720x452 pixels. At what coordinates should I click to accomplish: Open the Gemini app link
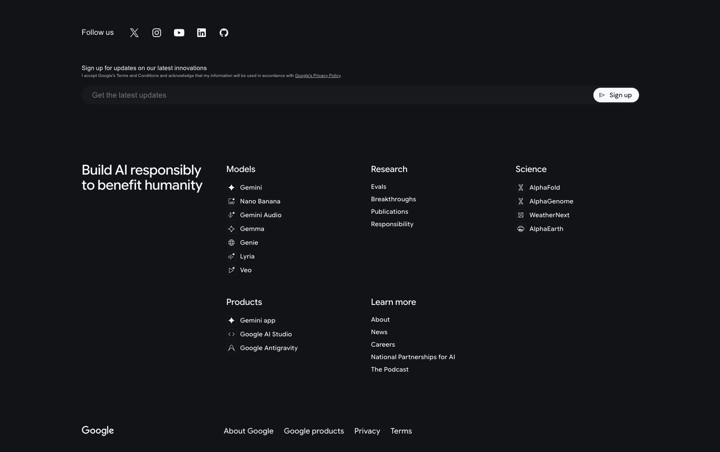point(258,320)
